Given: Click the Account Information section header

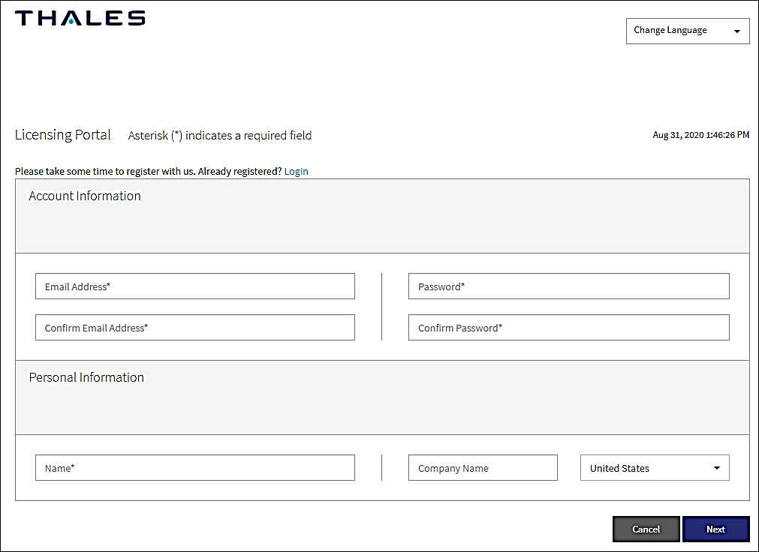Looking at the screenshot, I should (84, 196).
